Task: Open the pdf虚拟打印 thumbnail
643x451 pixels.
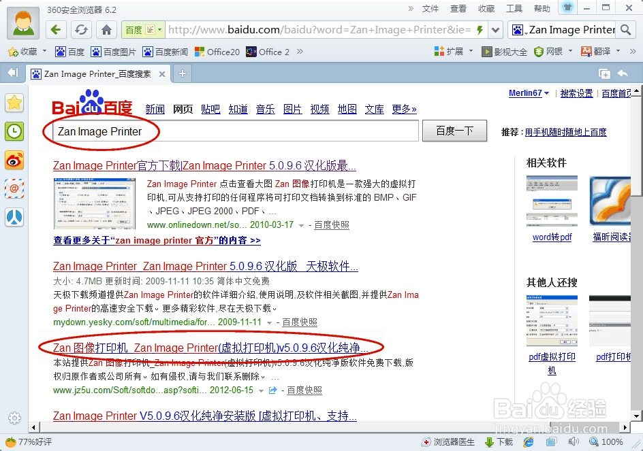Action: (552, 321)
